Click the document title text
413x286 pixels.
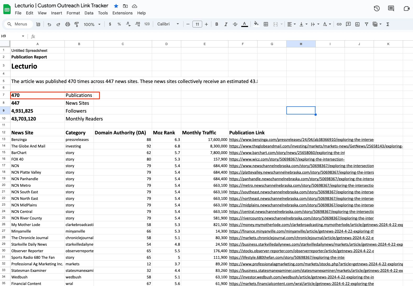pos(61,5)
